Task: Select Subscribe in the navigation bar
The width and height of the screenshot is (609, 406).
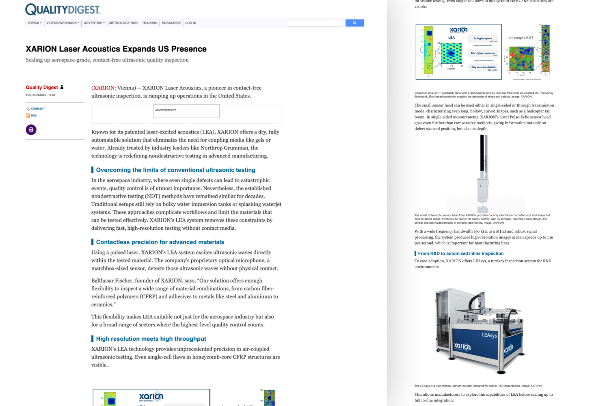Action: point(171,23)
